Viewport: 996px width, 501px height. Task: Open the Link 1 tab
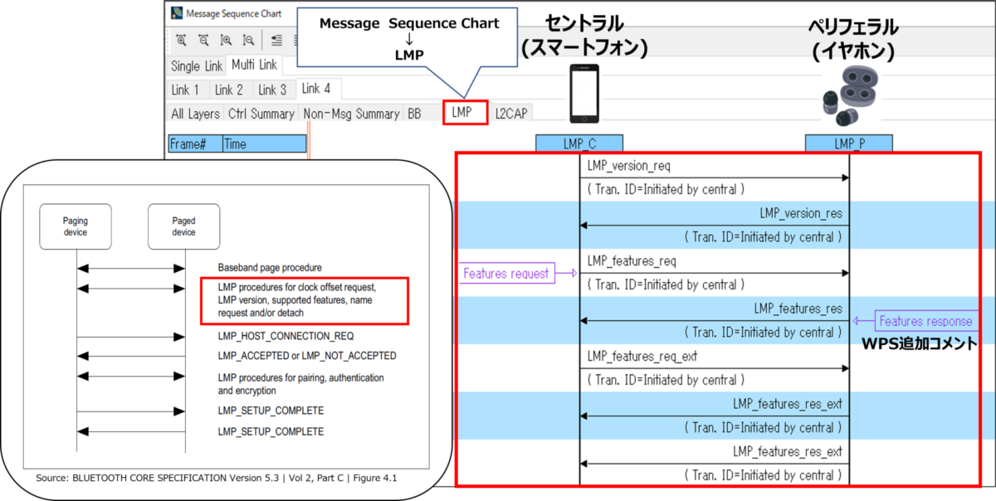click(x=185, y=90)
